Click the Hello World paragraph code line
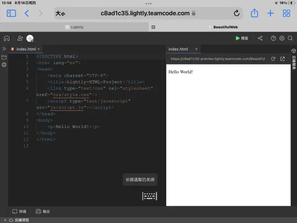 pos(74,127)
